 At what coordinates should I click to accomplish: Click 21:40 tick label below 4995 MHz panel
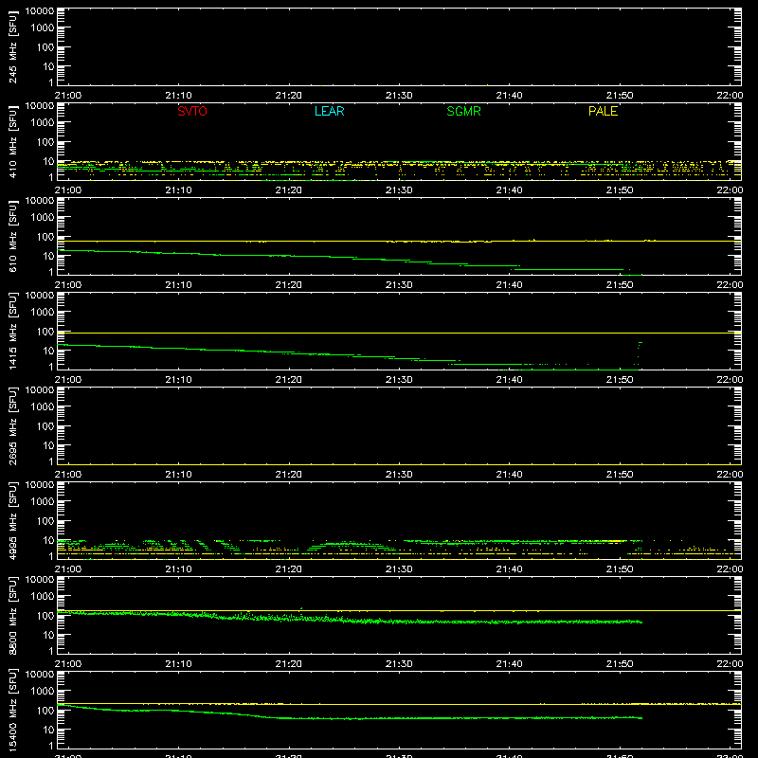click(509, 569)
